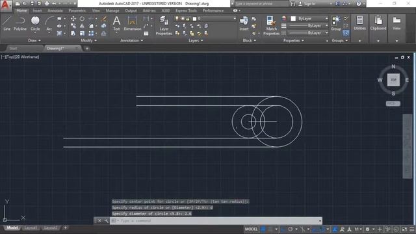Click the Erase tool icon
Screen dimensions: 416x234
104,19
